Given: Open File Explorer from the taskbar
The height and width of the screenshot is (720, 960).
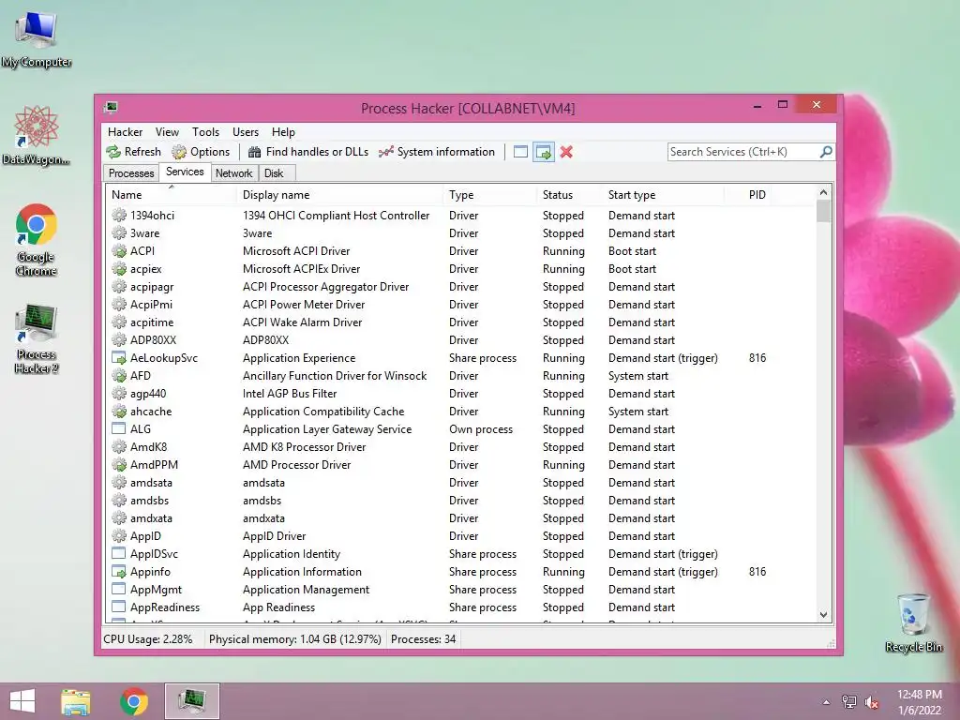Looking at the screenshot, I should (76, 701).
